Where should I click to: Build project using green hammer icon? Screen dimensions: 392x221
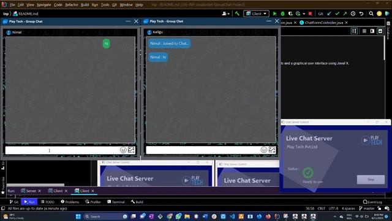click(x=237, y=14)
